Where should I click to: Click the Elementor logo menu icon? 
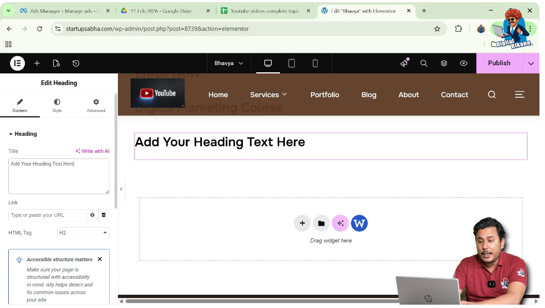pyautogui.click(x=17, y=63)
